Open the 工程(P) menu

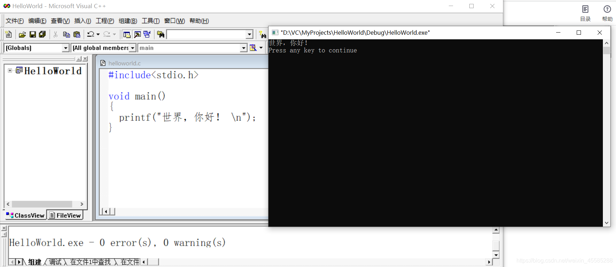tap(105, 21)
